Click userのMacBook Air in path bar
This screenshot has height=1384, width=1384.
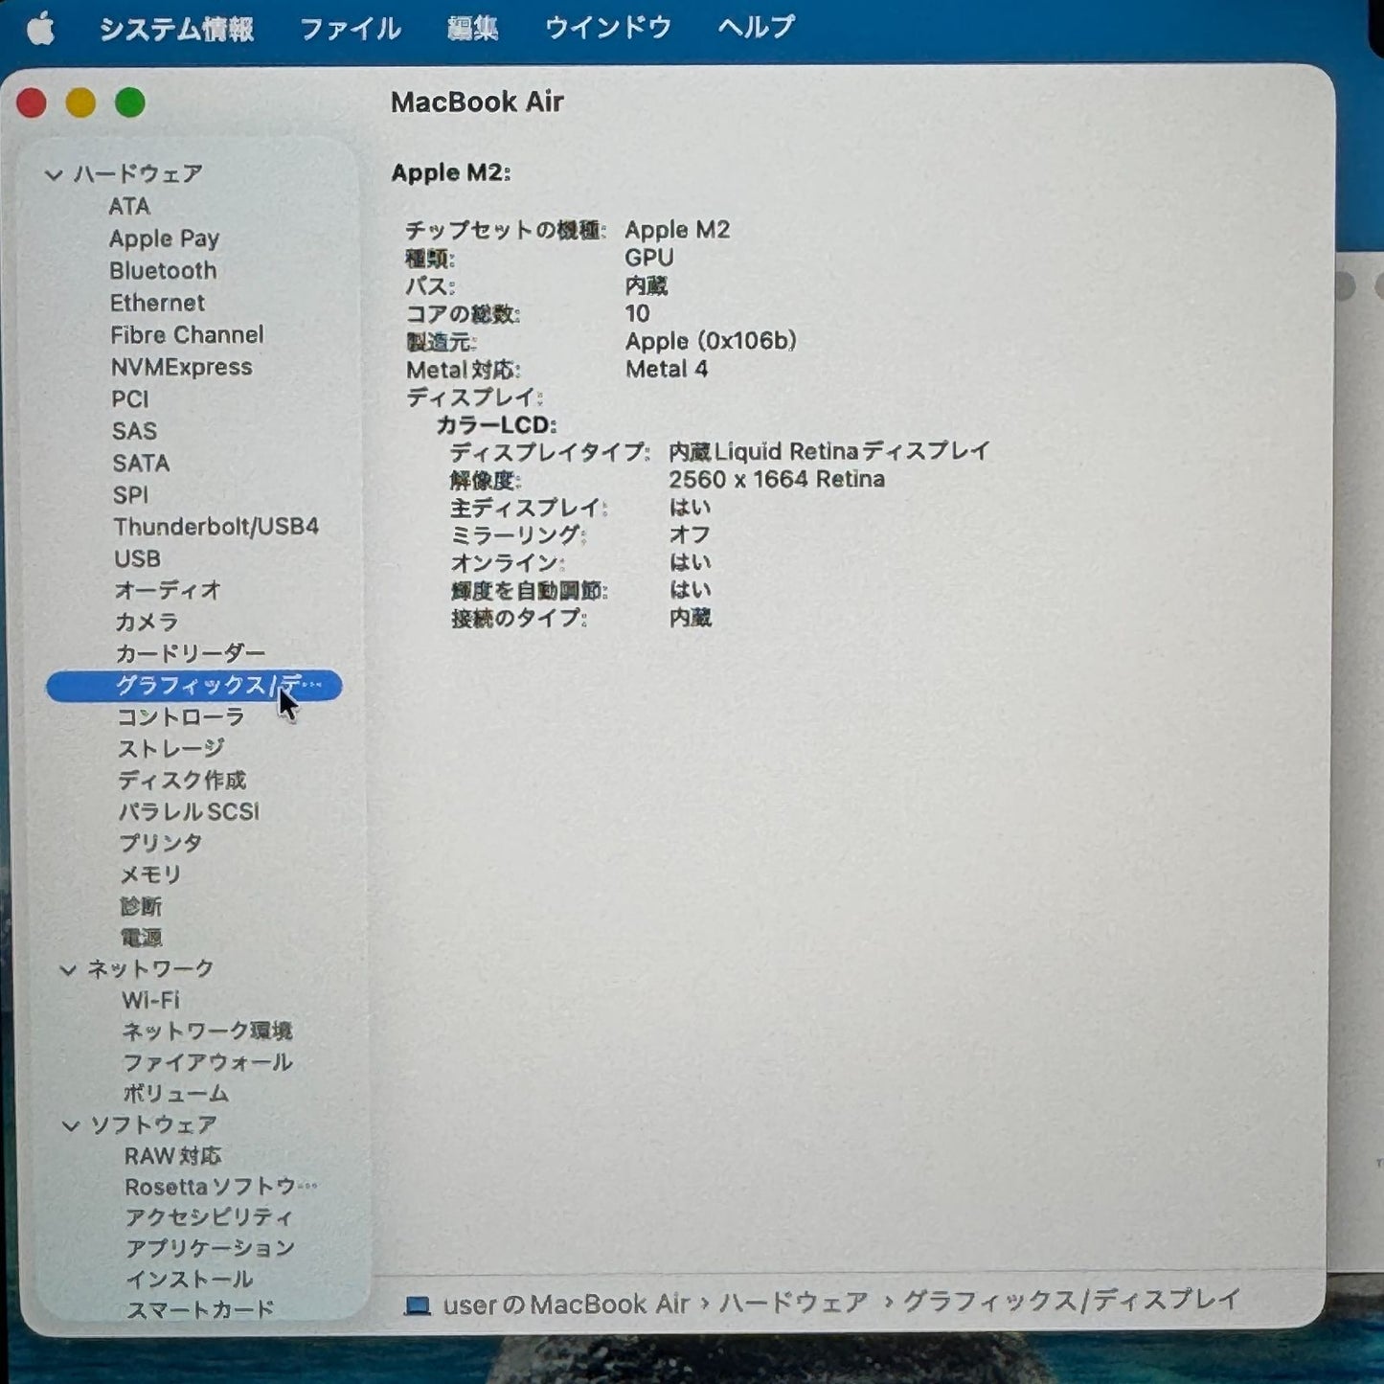566,1305
